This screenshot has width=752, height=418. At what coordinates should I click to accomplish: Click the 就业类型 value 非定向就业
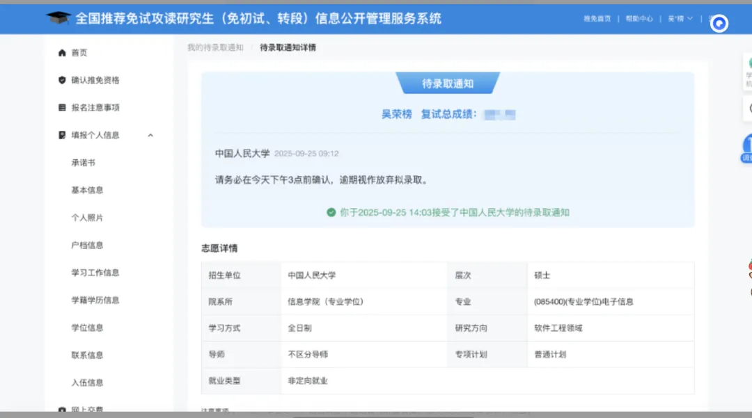tap(308, 380)
